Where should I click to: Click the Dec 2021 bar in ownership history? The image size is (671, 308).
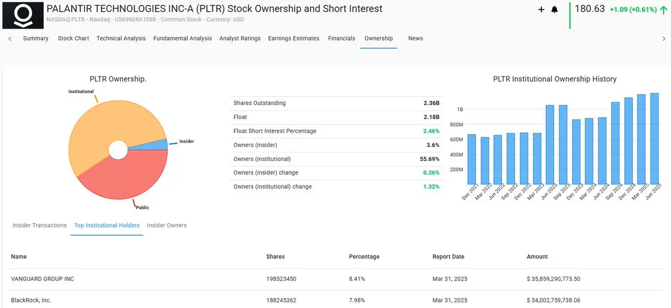(471, 159)
